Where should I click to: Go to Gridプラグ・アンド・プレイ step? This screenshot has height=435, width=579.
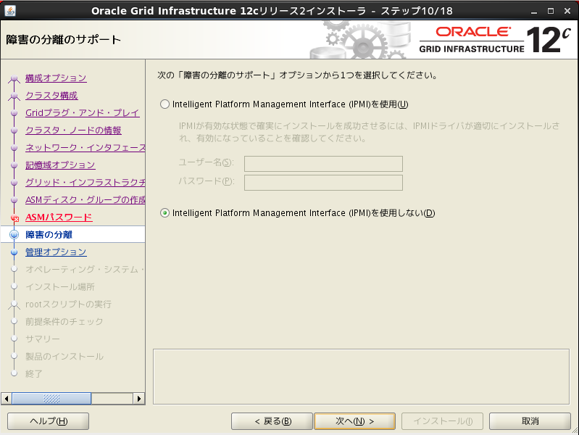click(x=82, y=113)
